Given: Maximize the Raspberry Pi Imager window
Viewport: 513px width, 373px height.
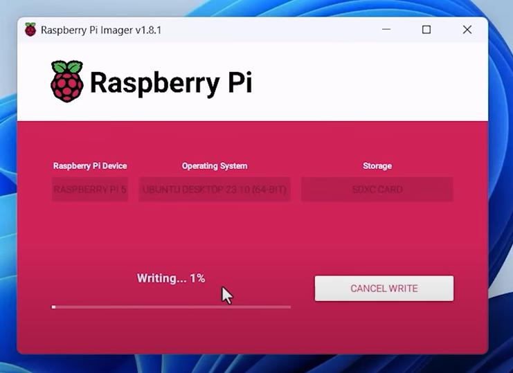Looking at the screenshot, I should (x=426, y=30).
